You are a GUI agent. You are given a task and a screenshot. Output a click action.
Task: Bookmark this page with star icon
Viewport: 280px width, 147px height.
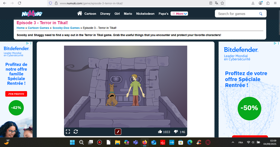click(222, 3)
